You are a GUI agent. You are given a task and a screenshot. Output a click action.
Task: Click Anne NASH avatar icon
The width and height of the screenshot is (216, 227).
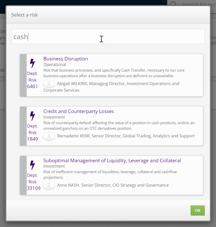[49, 185]
